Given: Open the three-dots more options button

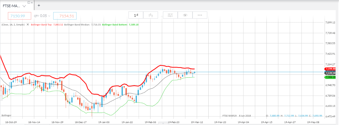Looking at the screenshot, I should [x=200, y=15].
